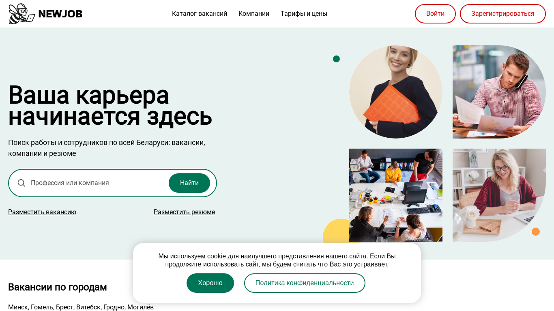
Task: Click the small green decorative dot
Action: click(x=336, y=59)
